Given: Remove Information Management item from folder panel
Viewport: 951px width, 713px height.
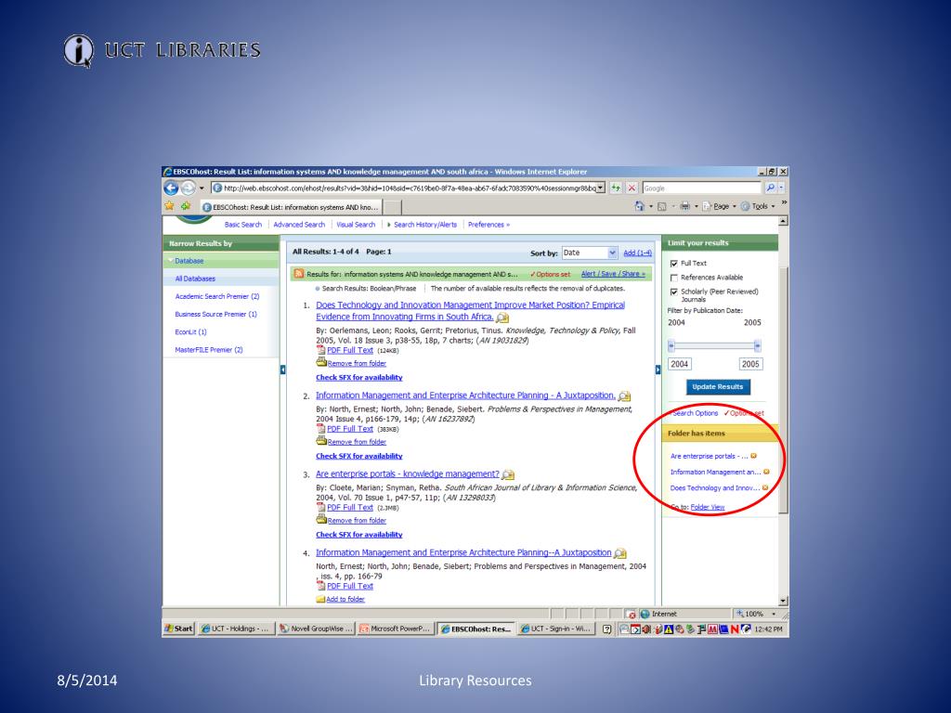Looking at the screenshot, I should coord(766,472).
